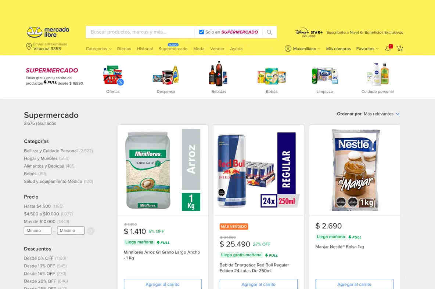This screenshot has width=435, height=289.
Task: Filter by Belleza y Cuidado Personal
Action: [x=51, y=151]
